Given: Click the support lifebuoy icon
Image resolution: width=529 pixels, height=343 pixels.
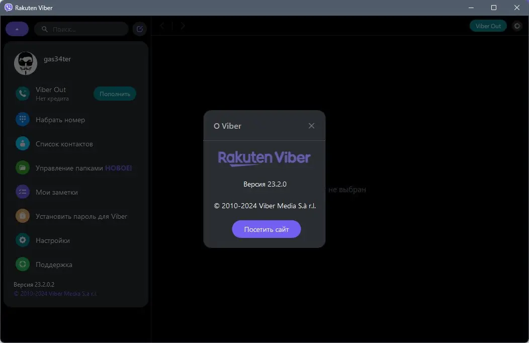Looking at the screenshot, I should click(x=23, y=264).
